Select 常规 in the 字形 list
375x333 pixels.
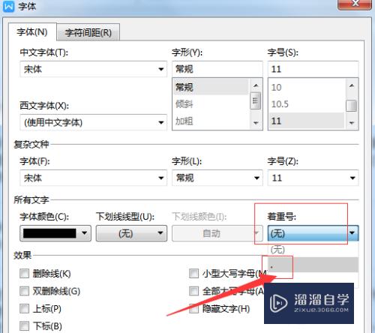point(211,87)
